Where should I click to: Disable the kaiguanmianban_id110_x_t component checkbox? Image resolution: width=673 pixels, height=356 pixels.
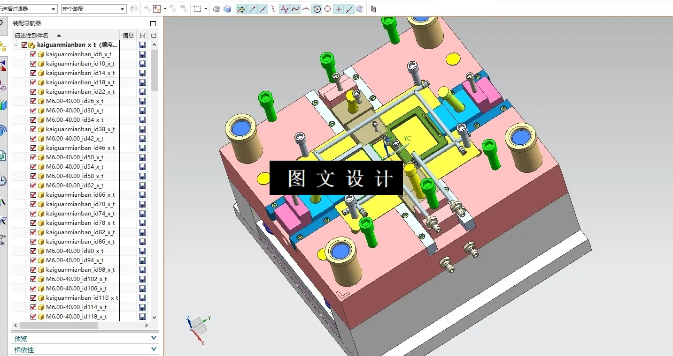pos(33,297)
